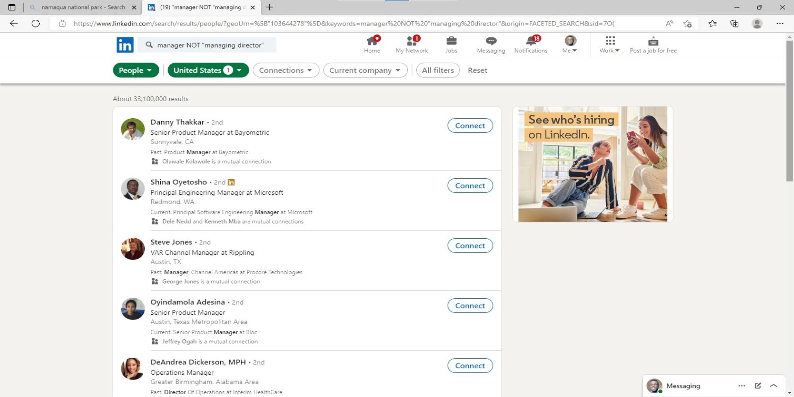Open Shina Oyetosho's profile name link

[x=179, y=182]
